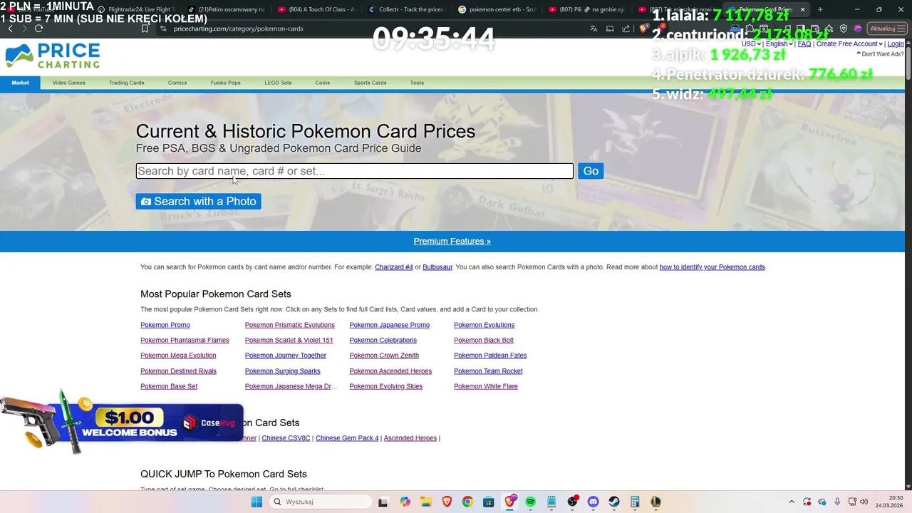
Task: Open the Video Games menu
Action: (x=68, y=83)
